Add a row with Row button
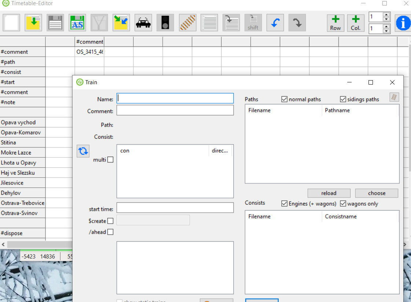Image resolution: width=411 pixels, height=302 pixels. pos(335,23)
